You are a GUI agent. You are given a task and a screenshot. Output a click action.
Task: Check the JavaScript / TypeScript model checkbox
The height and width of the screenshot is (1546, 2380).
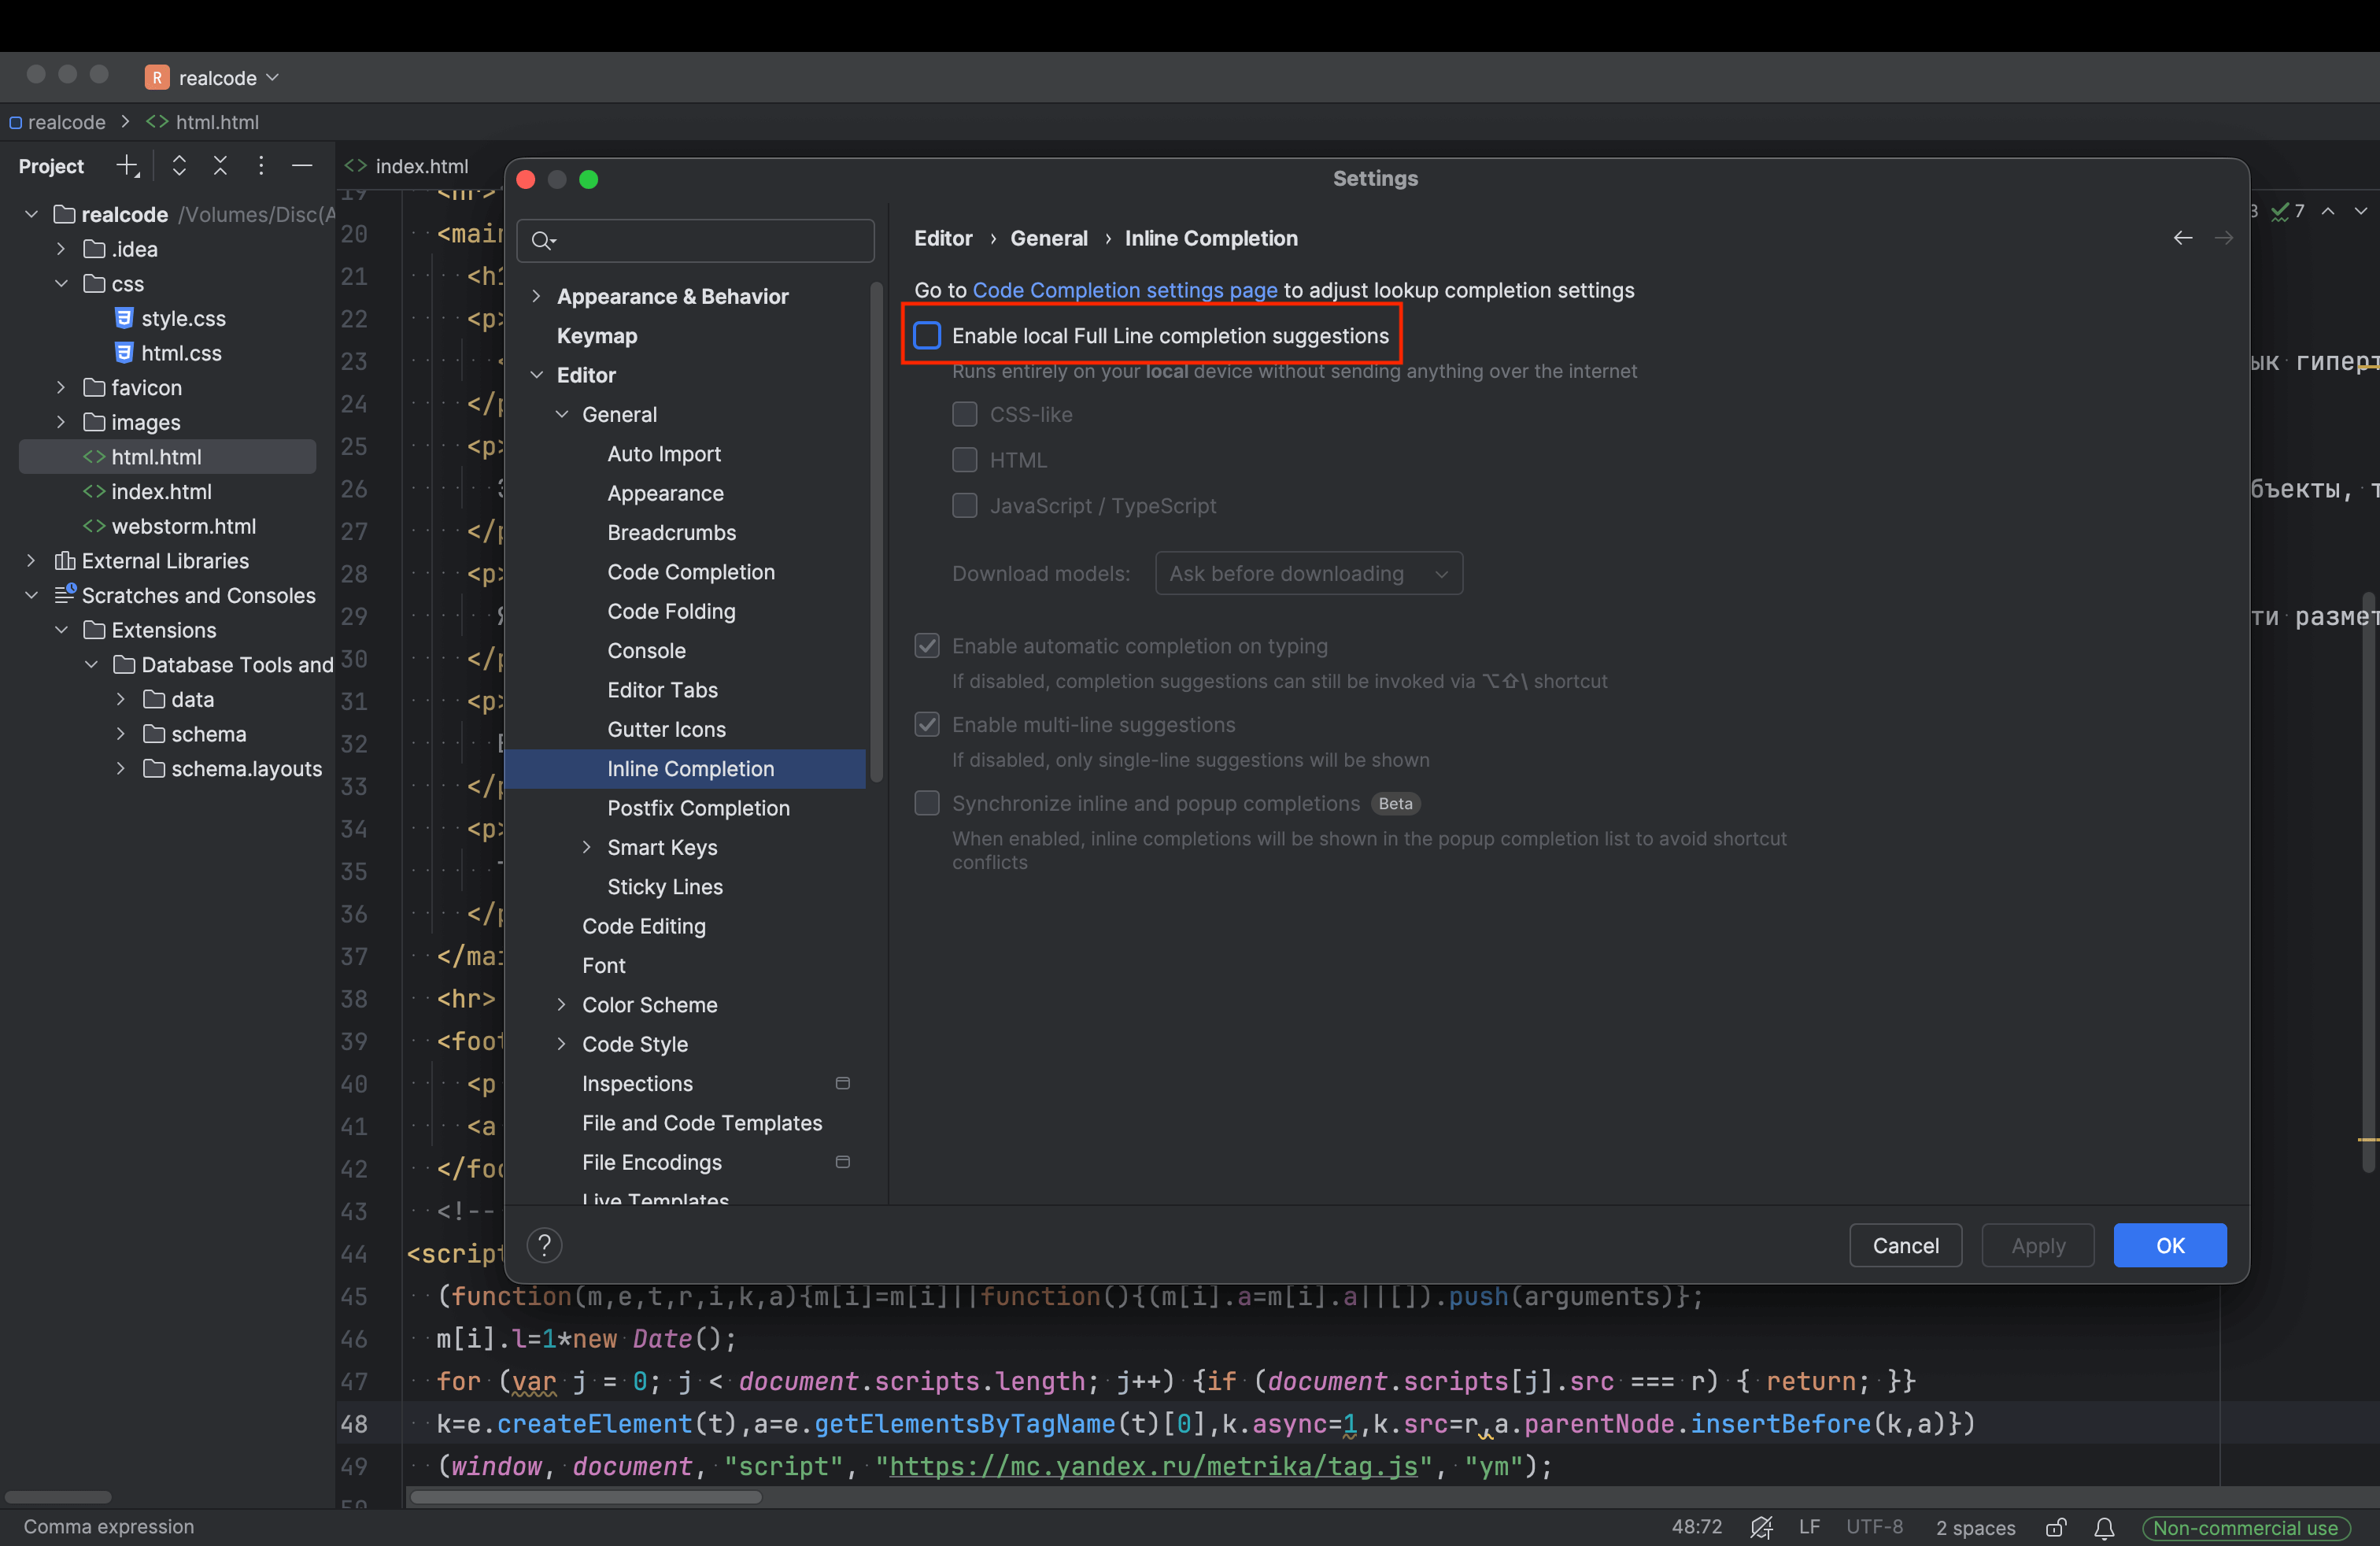(965, 506)
